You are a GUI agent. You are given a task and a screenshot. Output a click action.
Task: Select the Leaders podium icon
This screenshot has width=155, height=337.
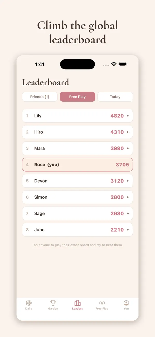pos(77,303)
